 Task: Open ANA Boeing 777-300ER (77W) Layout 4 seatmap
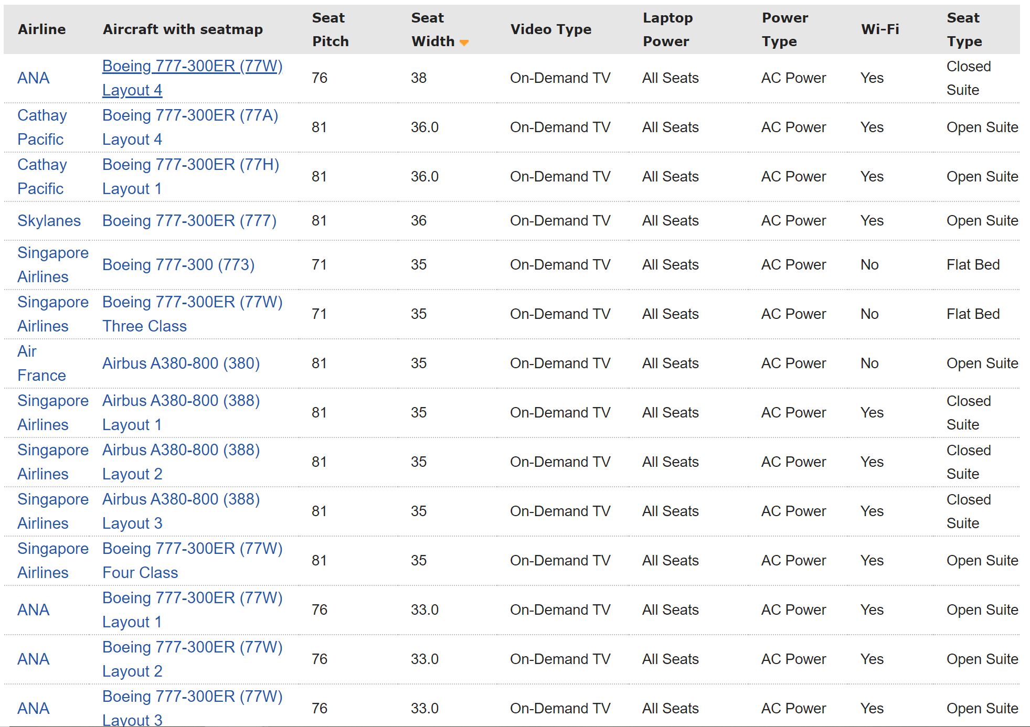[192, 78]
